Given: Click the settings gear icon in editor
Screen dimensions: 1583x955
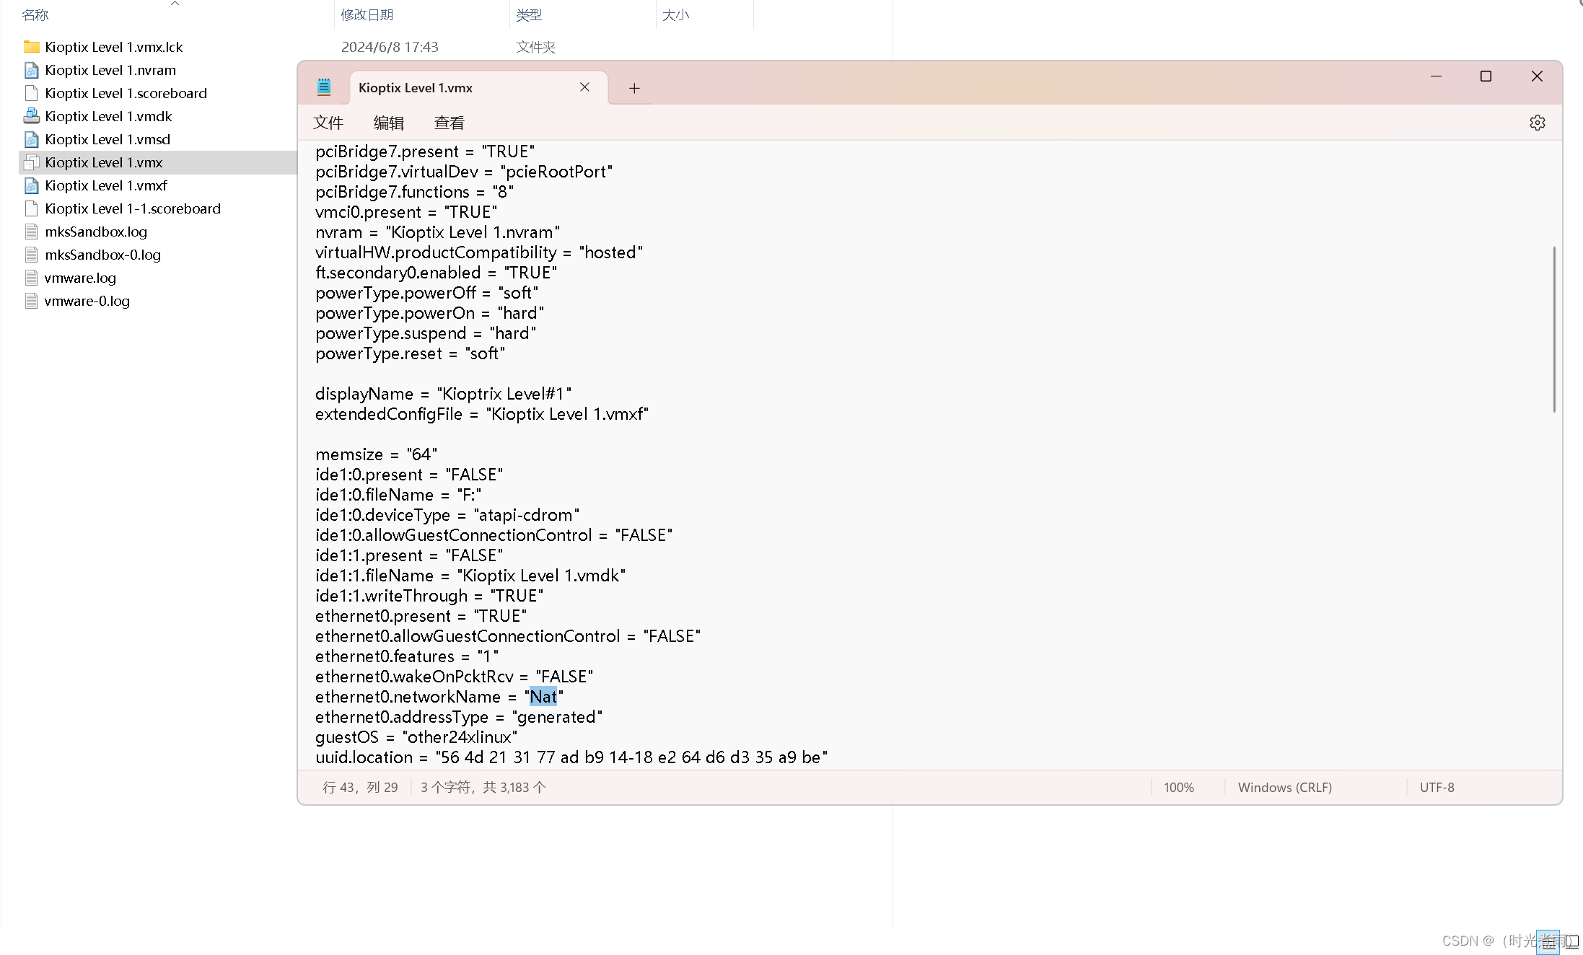Looking at the screenshot, I should pyautogui.click(x=1537, y=122).
